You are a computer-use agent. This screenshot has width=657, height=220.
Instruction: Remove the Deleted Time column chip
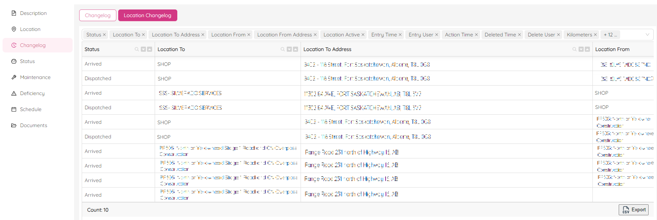coord(519,35)
